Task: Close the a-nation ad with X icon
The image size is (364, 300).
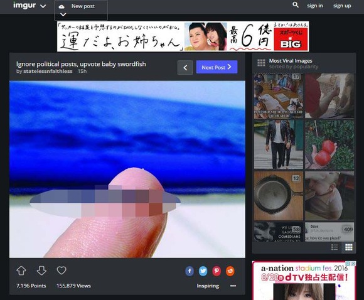Action: pos(353,264)
